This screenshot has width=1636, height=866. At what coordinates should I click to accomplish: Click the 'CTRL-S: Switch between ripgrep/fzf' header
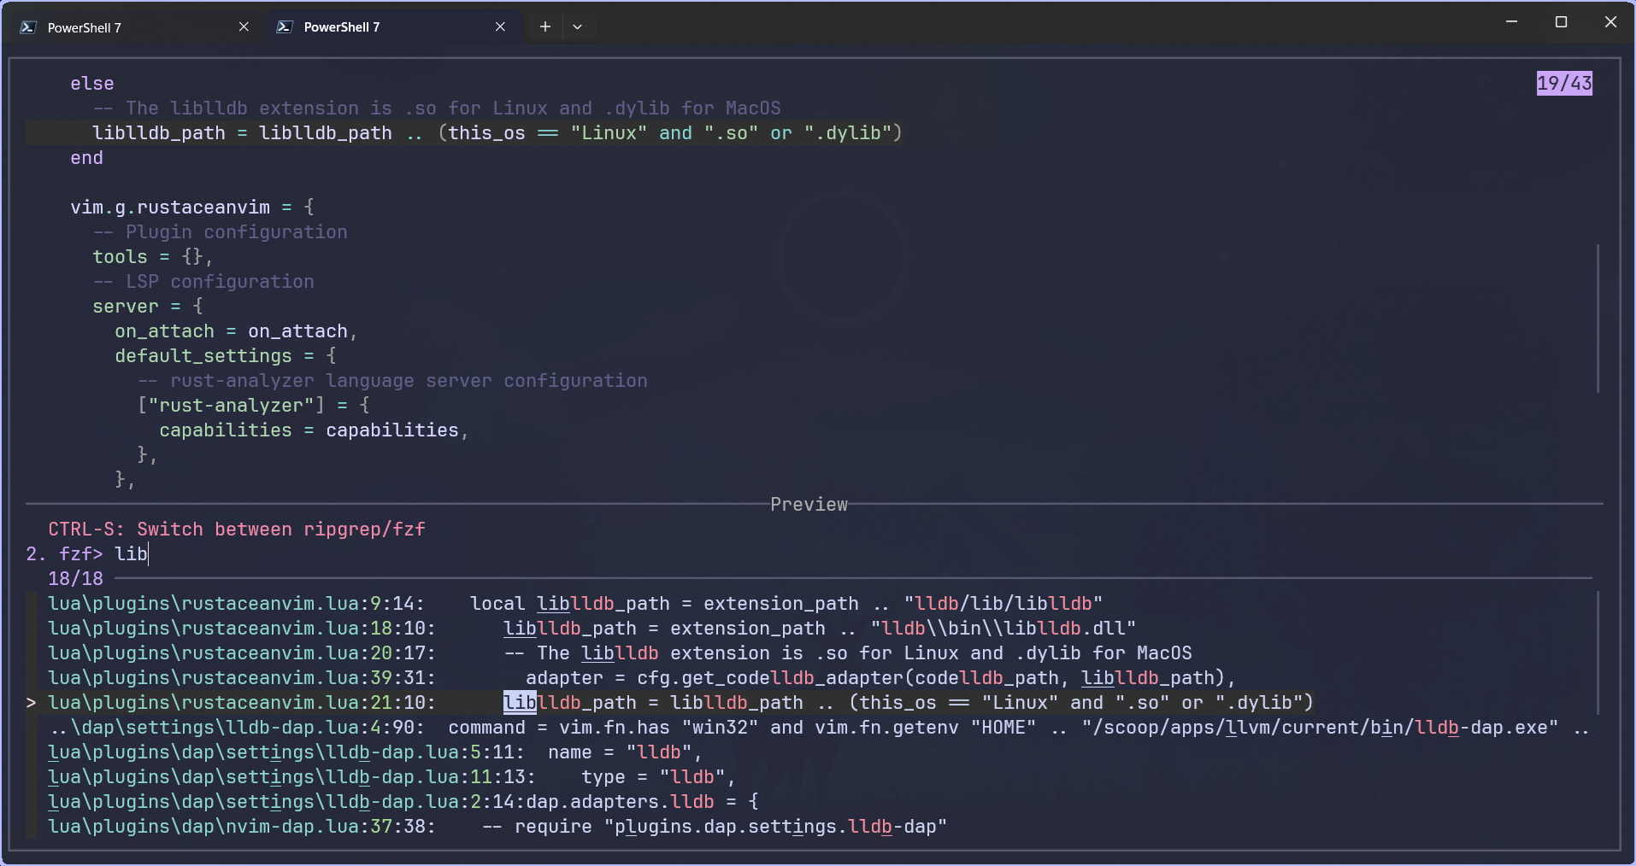[237, 530]
